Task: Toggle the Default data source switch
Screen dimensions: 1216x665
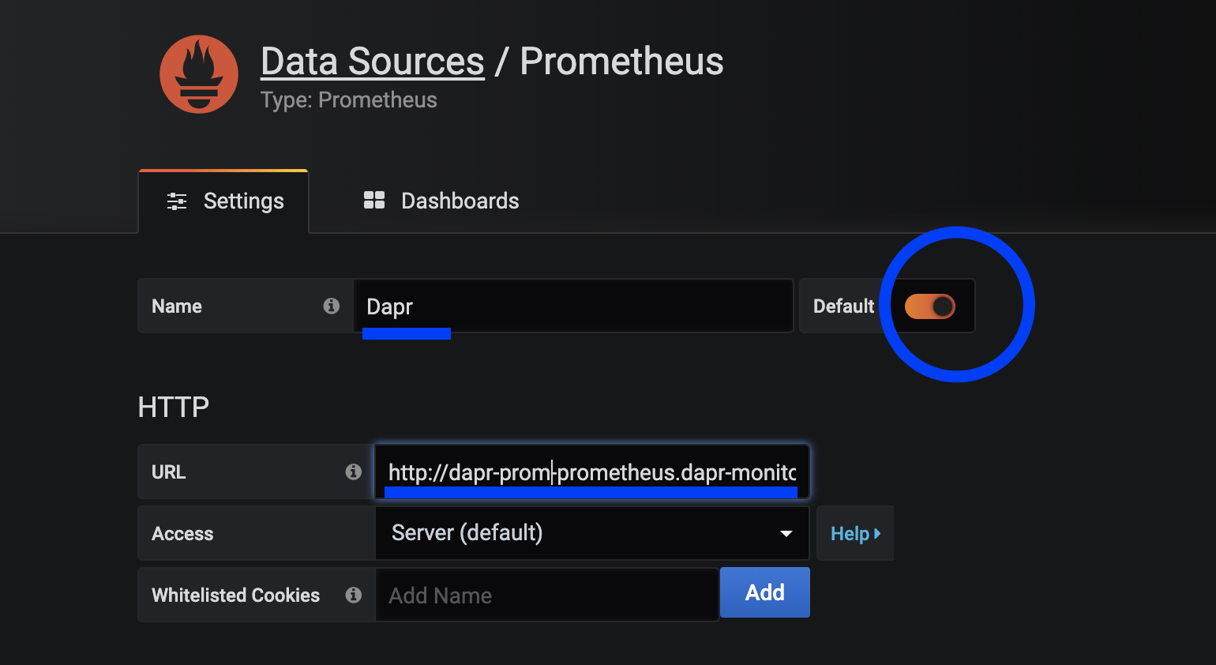Action: click(930, 306)
